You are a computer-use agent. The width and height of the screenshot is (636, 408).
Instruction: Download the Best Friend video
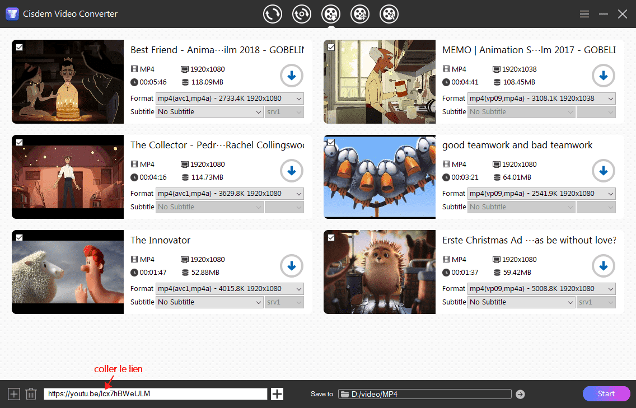click(x=291, y=76)
